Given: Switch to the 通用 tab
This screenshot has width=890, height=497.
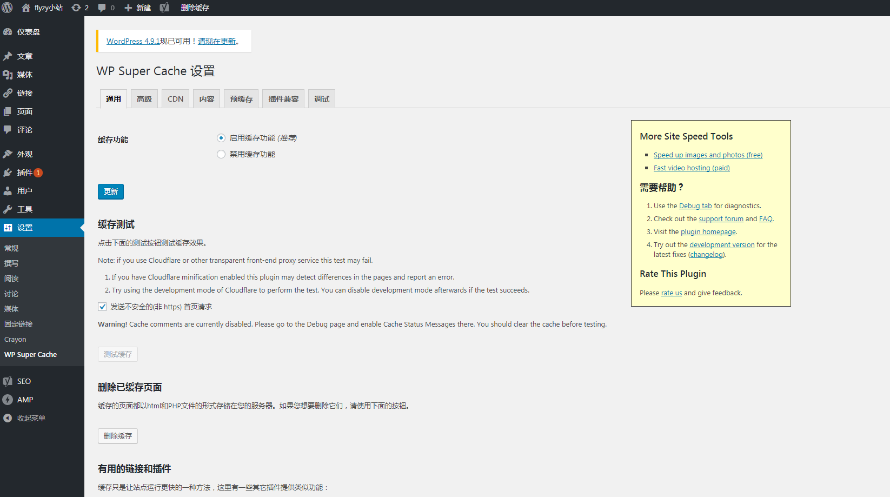Looking at the screenshot, I should [114, 99].
